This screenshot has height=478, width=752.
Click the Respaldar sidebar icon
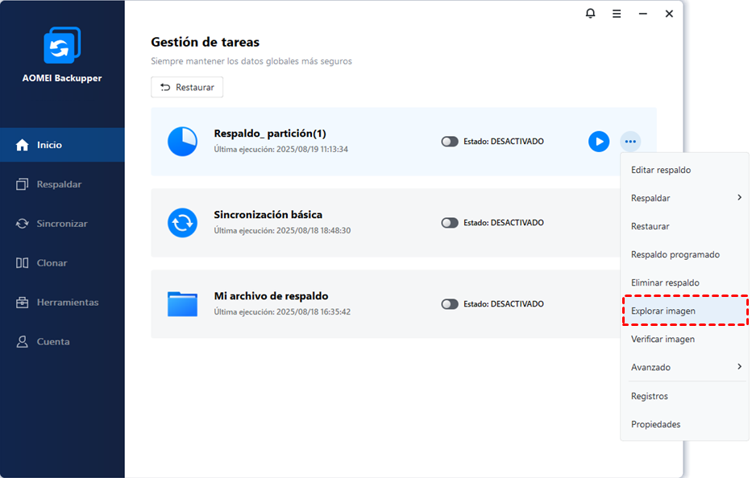tap(22, 184)
